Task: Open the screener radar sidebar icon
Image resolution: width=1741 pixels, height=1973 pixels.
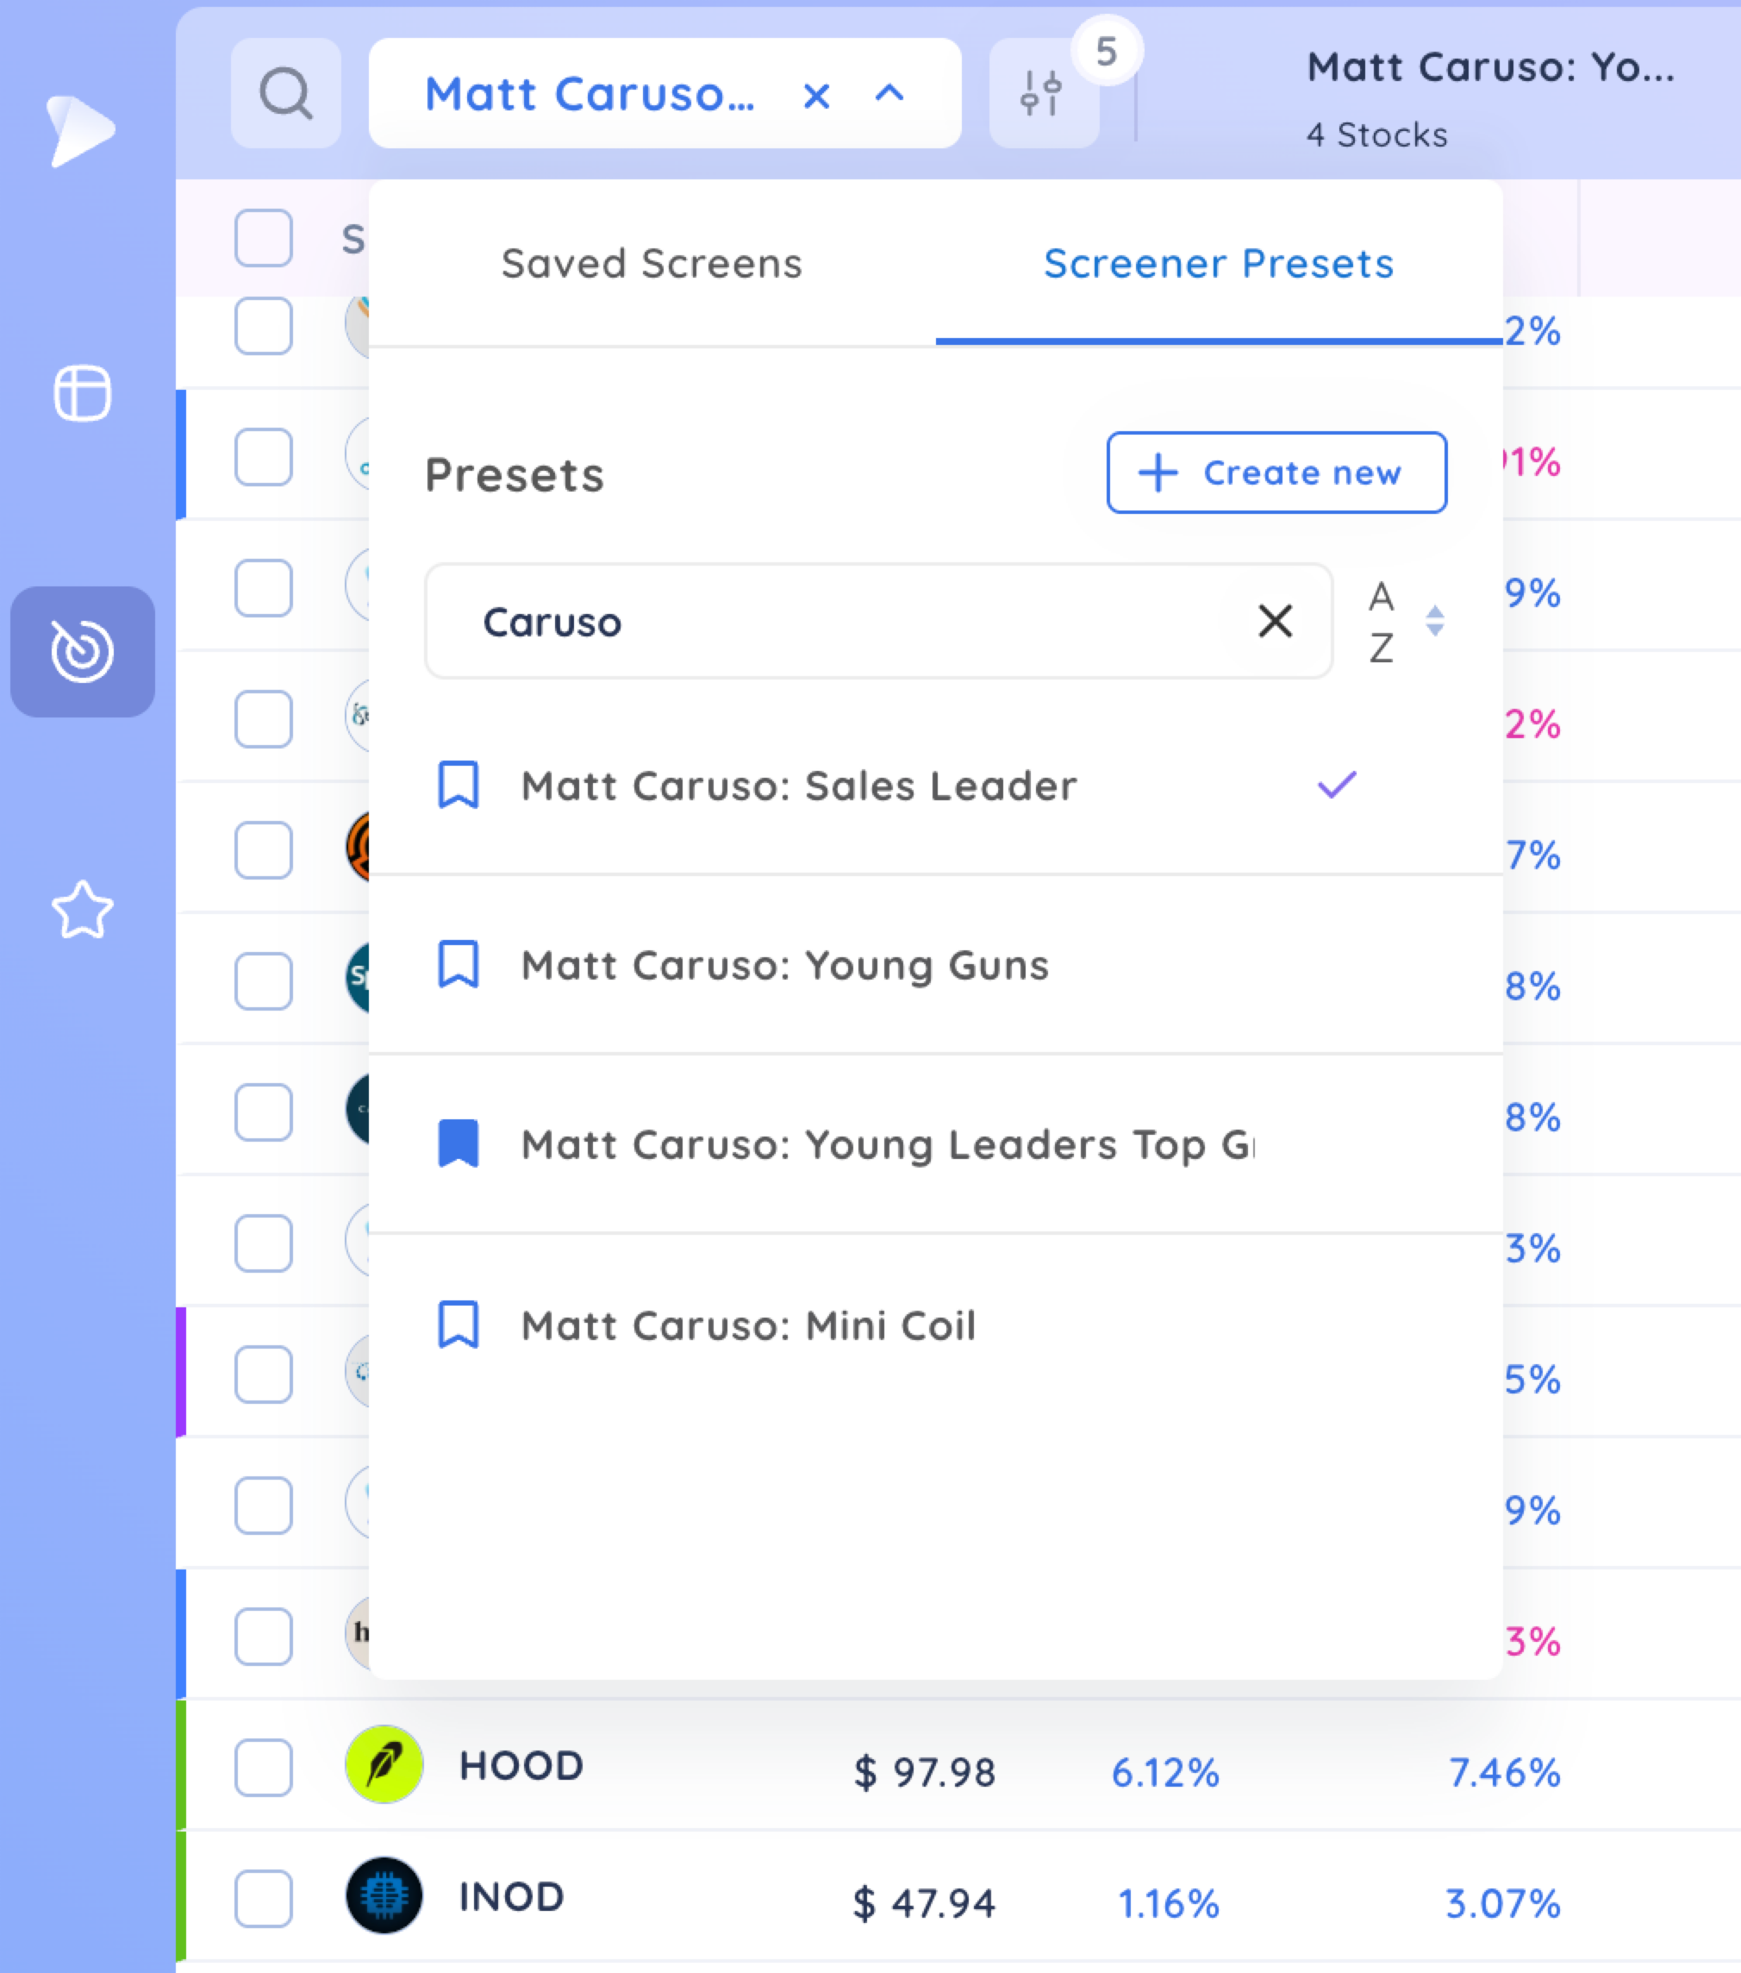Action: (83, 652)
